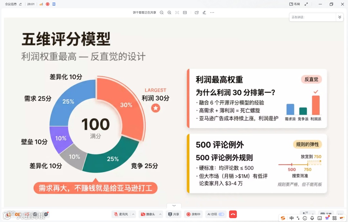Viewport: 348px width, 222px height.
Task: Click the 共享 share screen button
Action: [x=174, y=214]
